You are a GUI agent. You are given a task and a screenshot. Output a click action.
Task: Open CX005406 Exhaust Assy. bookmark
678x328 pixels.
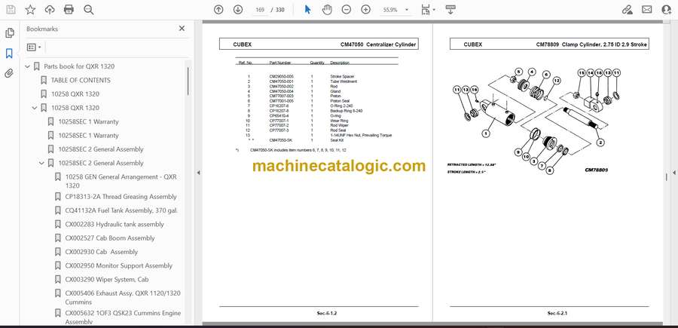point(123,297)
